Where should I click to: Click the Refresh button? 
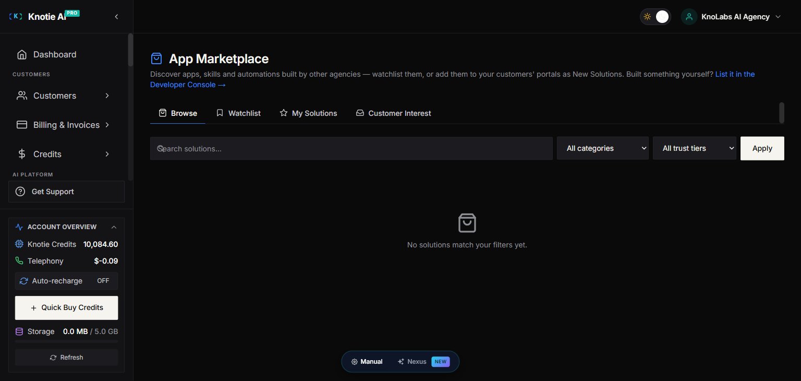coord(66,358)
